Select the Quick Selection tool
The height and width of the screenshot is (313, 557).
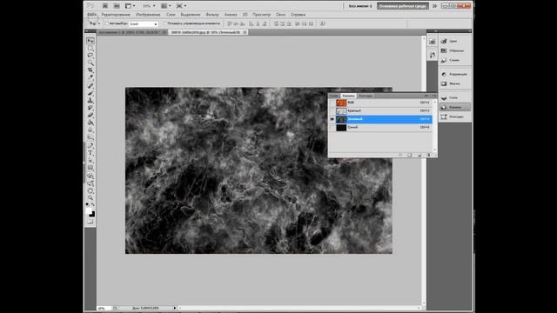[x=91, y=63]
